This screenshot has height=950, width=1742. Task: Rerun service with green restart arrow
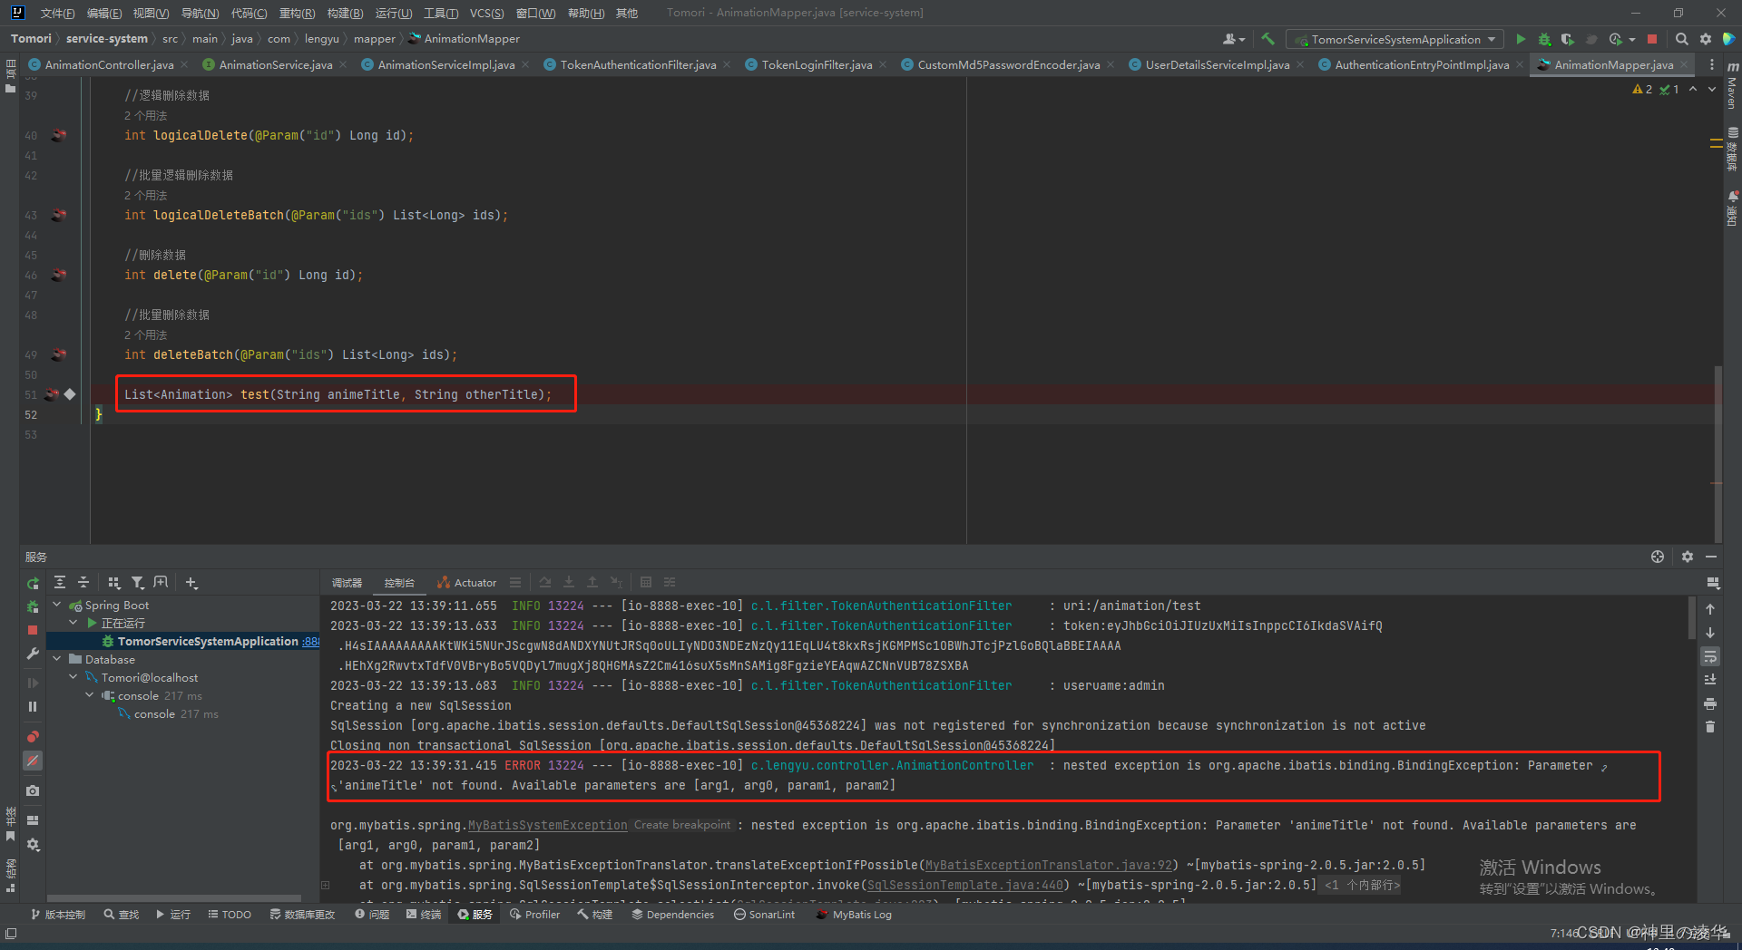click(x=33, y=583)
